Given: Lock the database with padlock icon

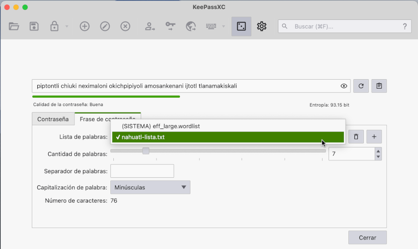Looking at the screenshot, I should pyautogui.click(x=54, y=26).
